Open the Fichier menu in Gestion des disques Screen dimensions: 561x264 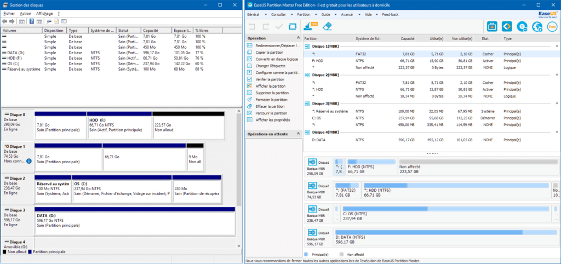click(x=9, y=13)
